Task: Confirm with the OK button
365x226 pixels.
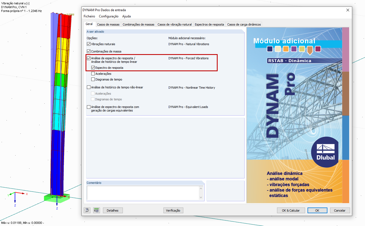Action: click(x=317, y=210)
